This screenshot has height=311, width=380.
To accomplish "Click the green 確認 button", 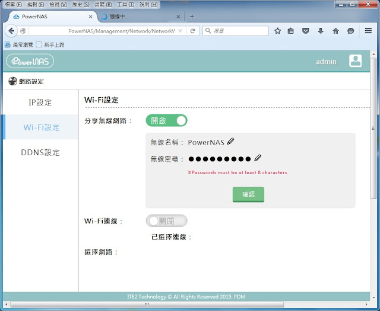I will (248, 194).
